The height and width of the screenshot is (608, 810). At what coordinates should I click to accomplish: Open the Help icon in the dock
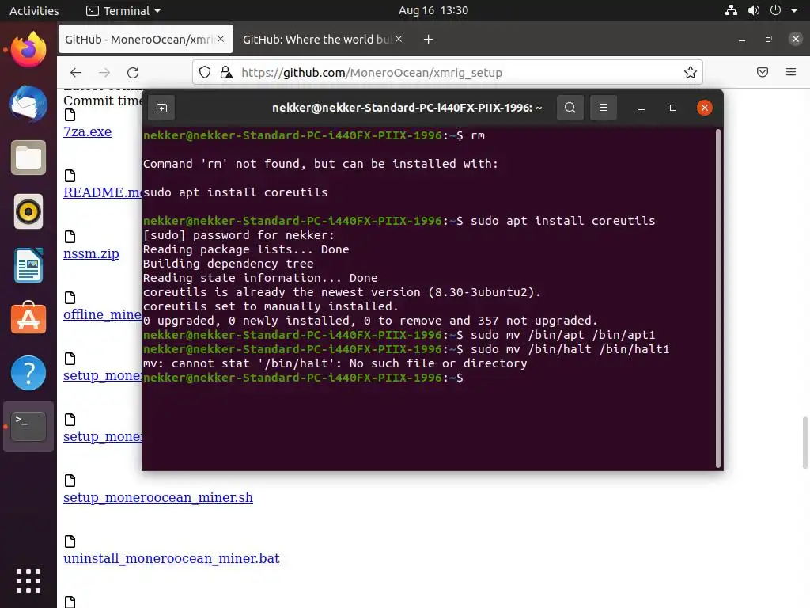click(x=28, y=373)
